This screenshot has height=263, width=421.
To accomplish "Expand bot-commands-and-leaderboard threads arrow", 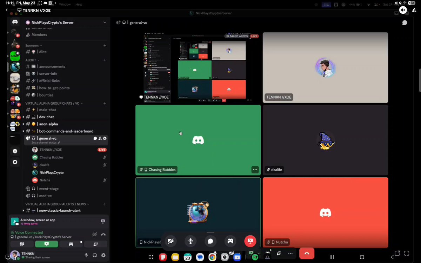I will 24,131.
